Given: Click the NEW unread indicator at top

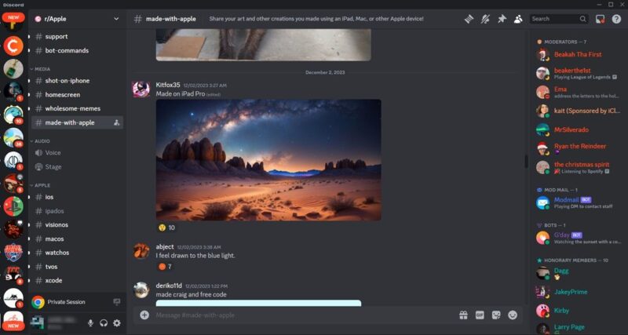Looking at the screenshot, I should click(x=13, y=17).
